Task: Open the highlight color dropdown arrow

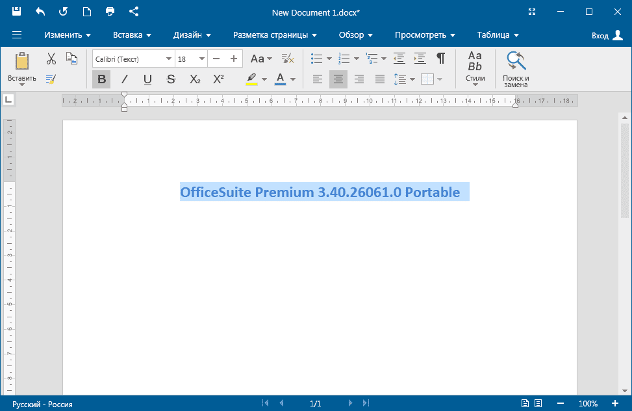Action: 264,79
